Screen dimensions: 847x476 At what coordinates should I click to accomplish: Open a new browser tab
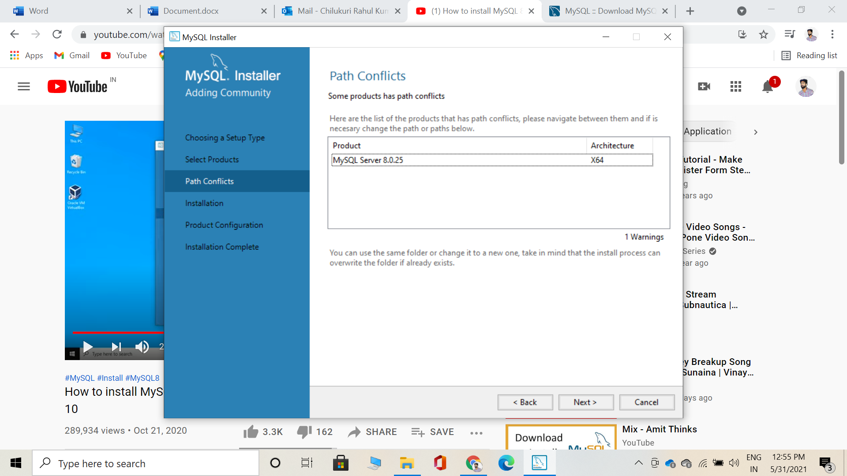point(690,11)
